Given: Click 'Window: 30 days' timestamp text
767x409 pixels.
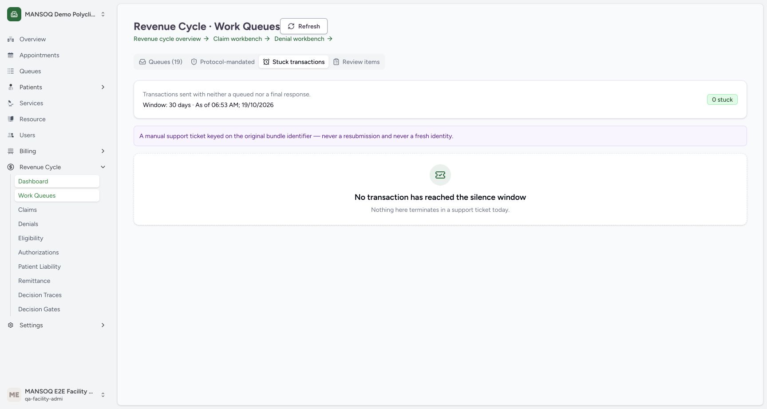Looking at the screenshot, I should (208, 105).
